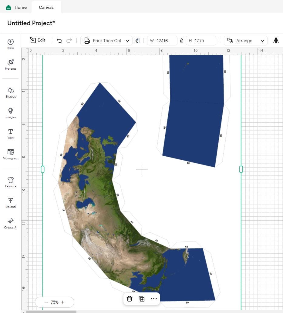Click the Untitled Project* title

pos(31,23)
